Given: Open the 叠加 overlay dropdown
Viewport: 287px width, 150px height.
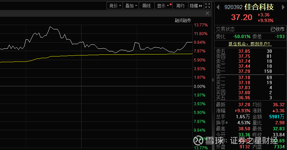Looking at the screenshot, I should click(131, 6).
